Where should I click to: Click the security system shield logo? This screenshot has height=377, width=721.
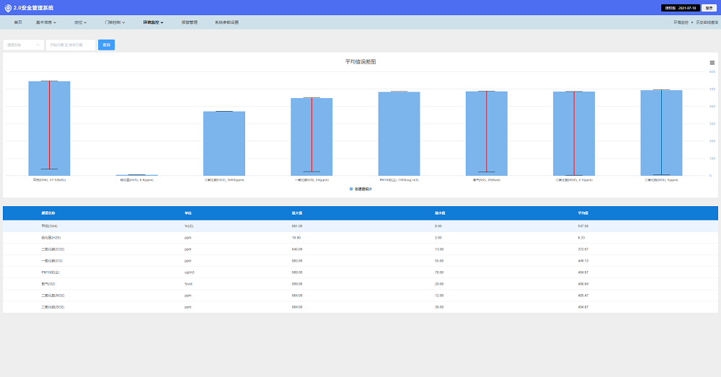(x=8, y=8)
